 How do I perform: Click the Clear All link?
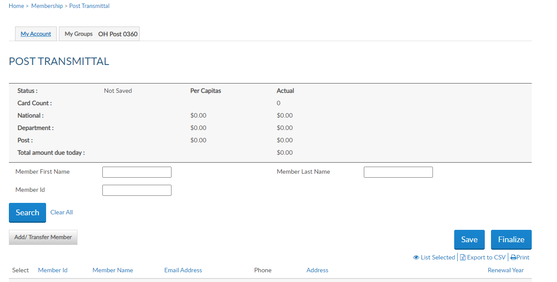(62, 213)
